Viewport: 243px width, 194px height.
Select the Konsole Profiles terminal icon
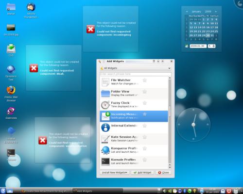click(105, 162)
